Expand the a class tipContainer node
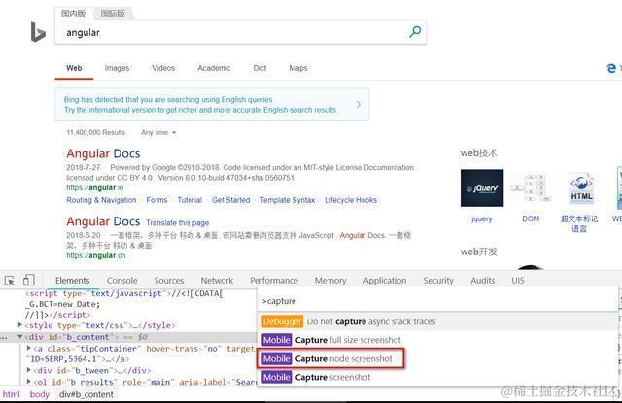This screenshot has width=622, height=403. (28, 349)
